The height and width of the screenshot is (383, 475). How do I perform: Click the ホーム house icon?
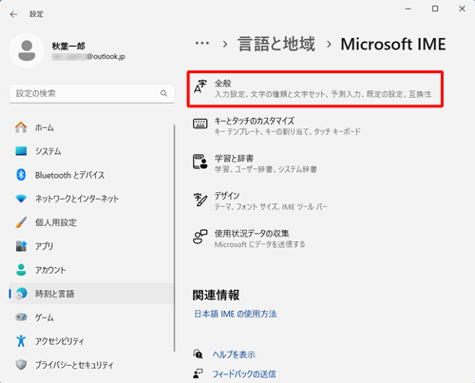pyautogui.click(x=21, y=127)
